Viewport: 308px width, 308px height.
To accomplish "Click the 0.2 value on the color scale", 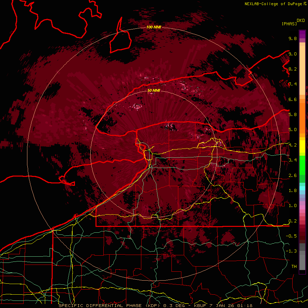I will pos(293,221).
